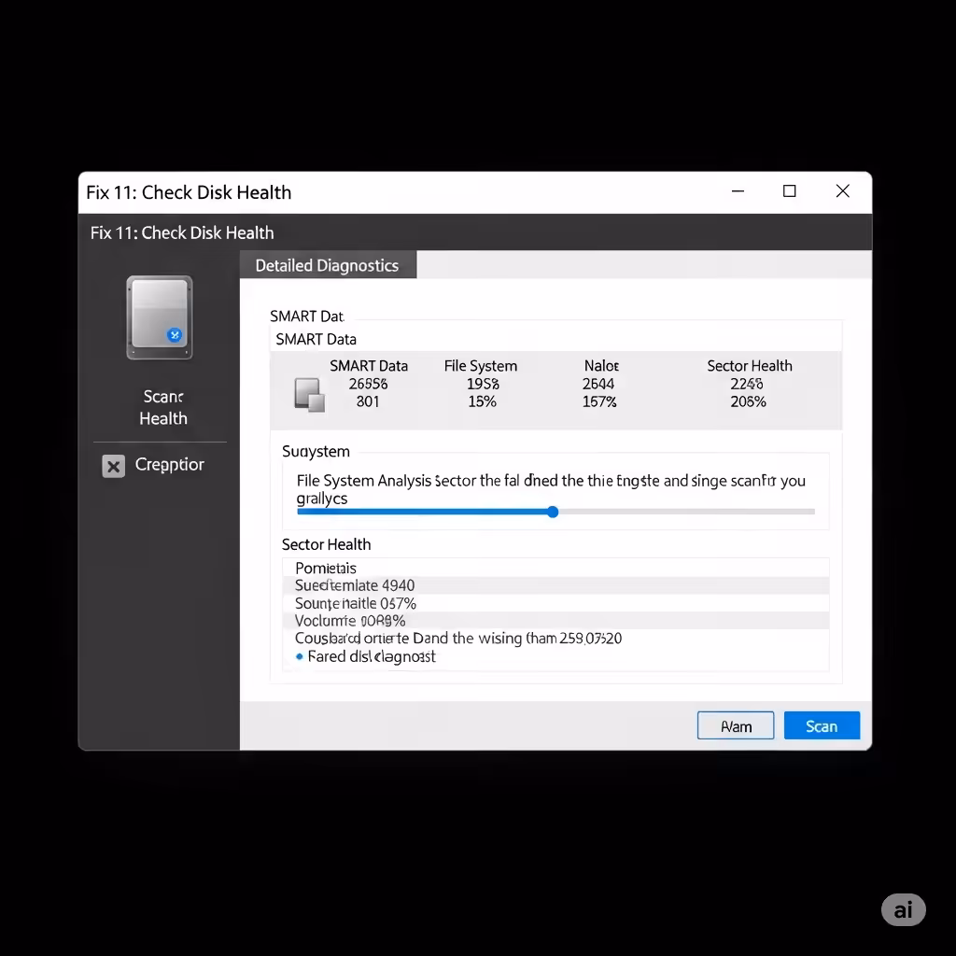Click the File System Analysis description text
The height and width of the screenshot is (956, 956).
551,489
